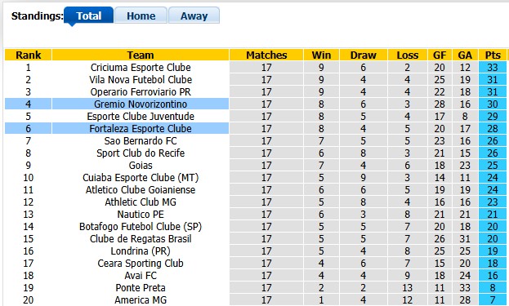Image resolution: width=509 pixels, height=306 pixels.
Task: Click the Rank column header
Action: pos(29,55)
